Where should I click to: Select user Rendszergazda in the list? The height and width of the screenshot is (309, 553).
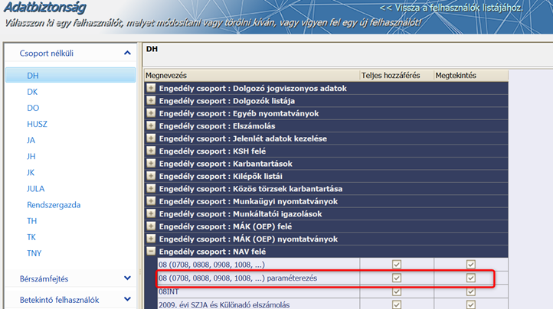coord(54,205)
